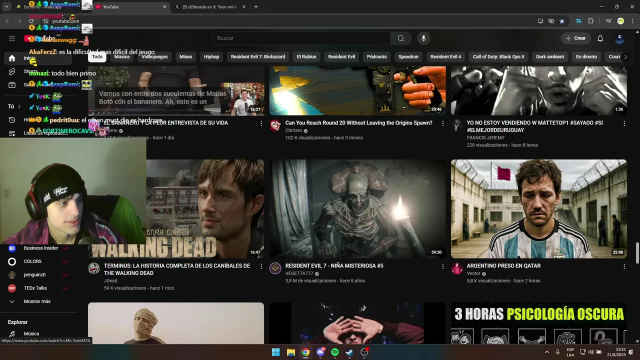Click the crossed-out eye icon in address bar
This screenshot has width=640, height=360.
pyautogui.click(x=551, y=21)
